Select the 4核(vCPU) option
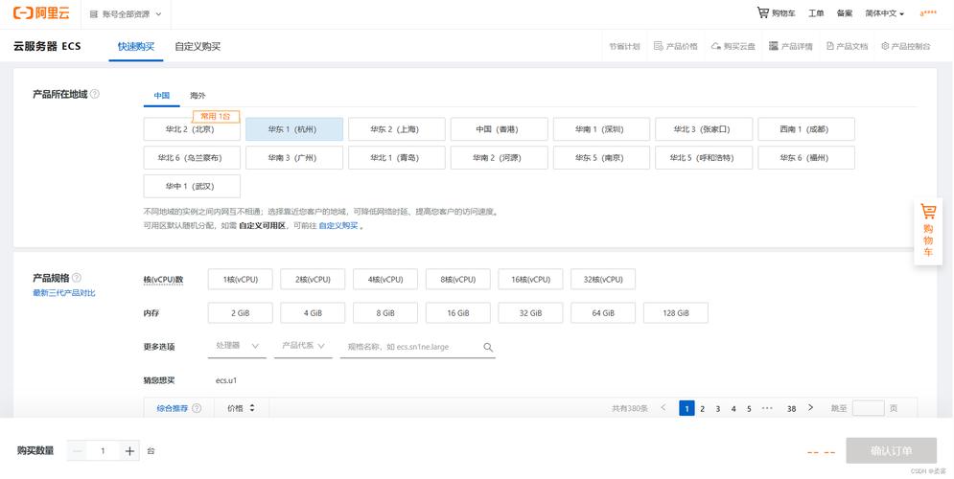 (385, 280)
